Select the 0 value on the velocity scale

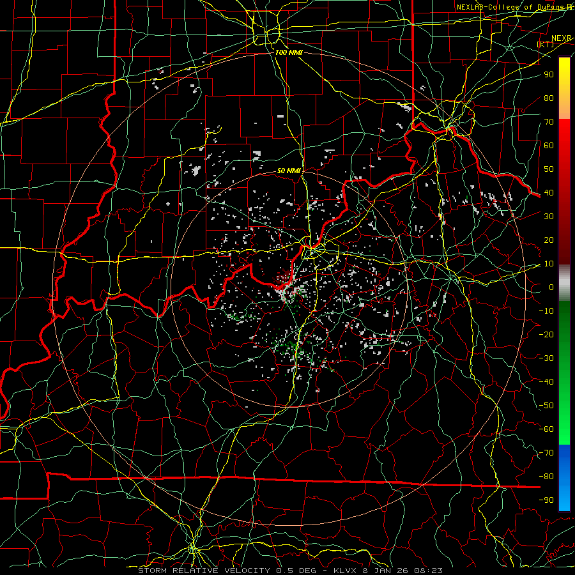click(551, 287)
